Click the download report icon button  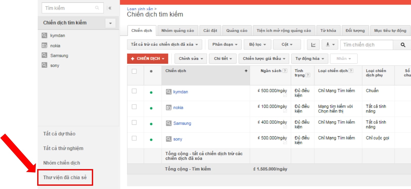[x=330, y=45]
